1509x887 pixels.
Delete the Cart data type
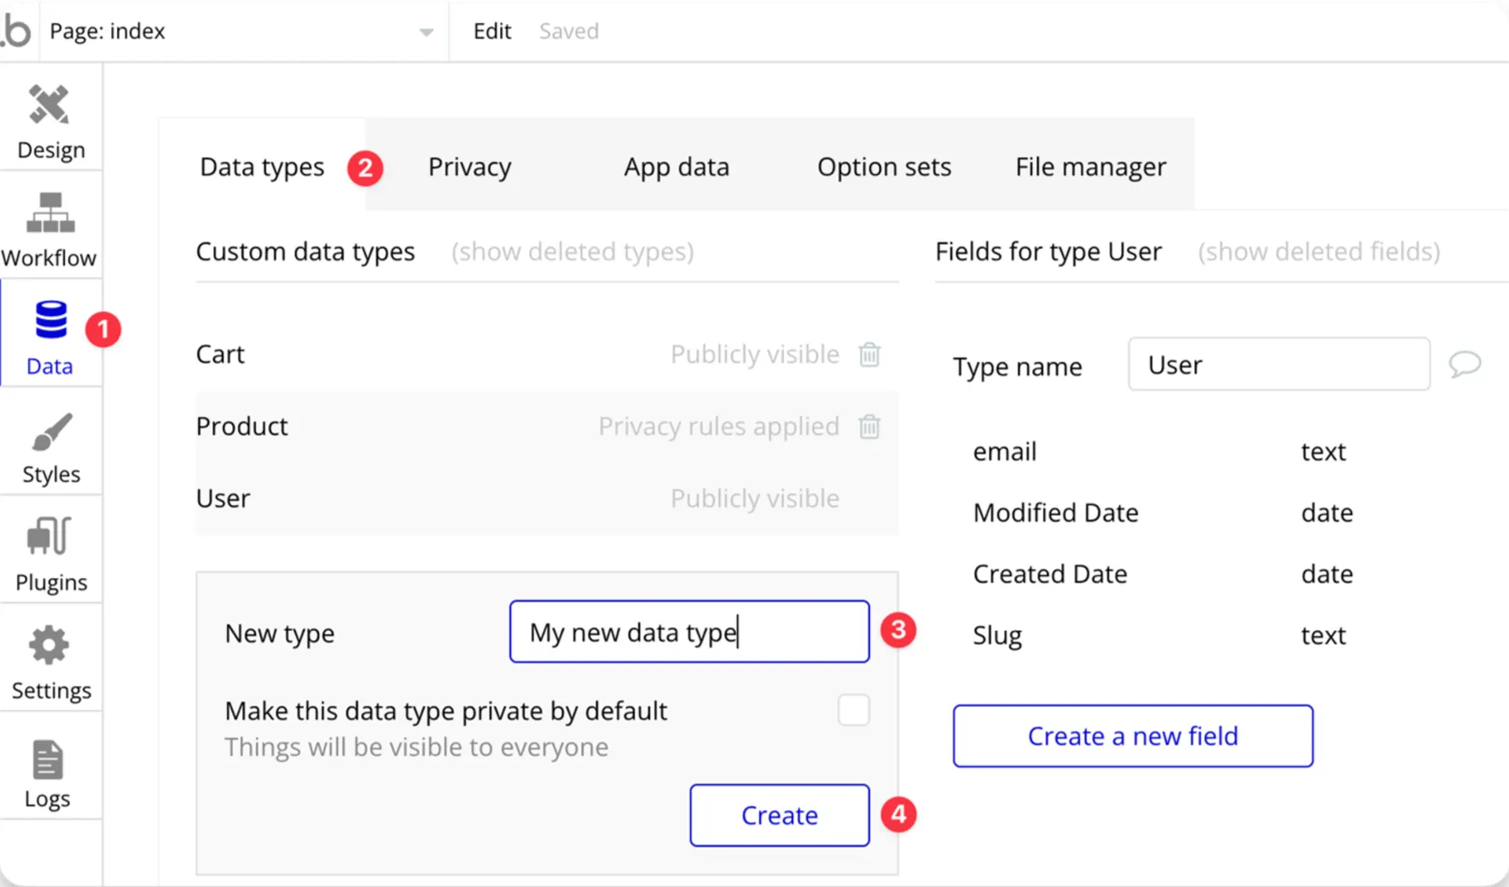(869, 354)
